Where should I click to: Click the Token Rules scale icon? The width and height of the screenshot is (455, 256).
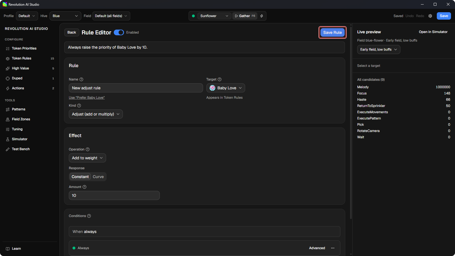[x=8, y=59]
